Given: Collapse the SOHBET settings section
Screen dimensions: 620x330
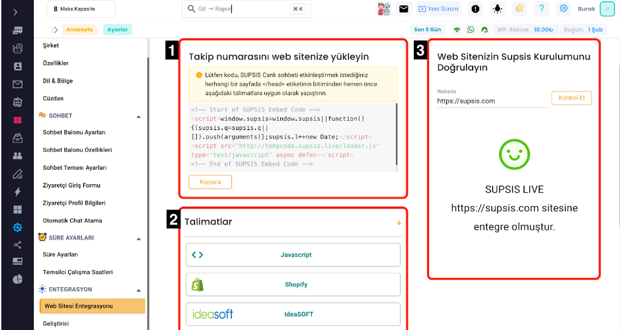Looking at the screenshot, I should (139, 116).
